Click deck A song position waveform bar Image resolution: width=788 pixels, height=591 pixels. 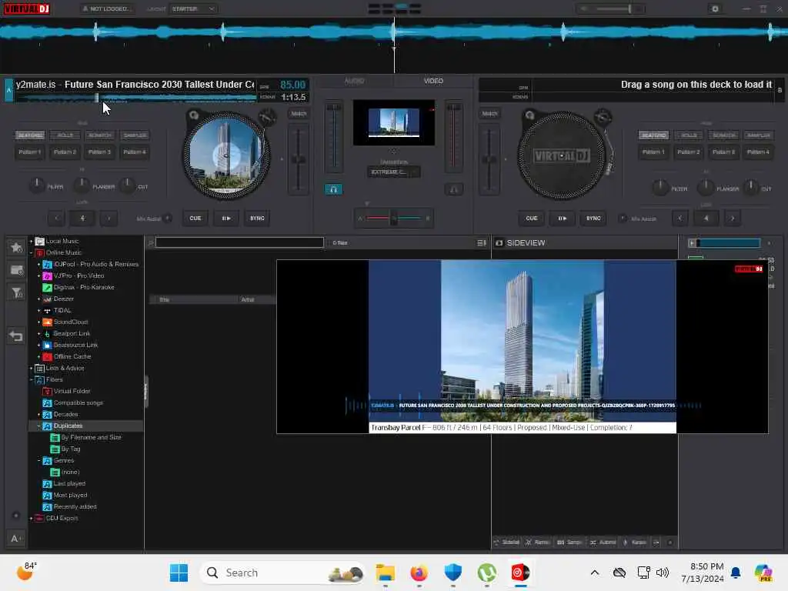click(x=135, y=98)
